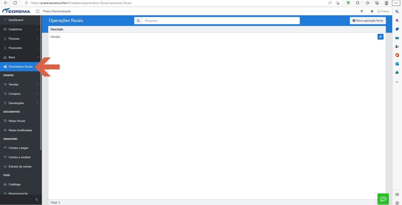Toggle read aloud icon in address bar
The width and height of the screenshot is (402, 205).
pos(330,3)
